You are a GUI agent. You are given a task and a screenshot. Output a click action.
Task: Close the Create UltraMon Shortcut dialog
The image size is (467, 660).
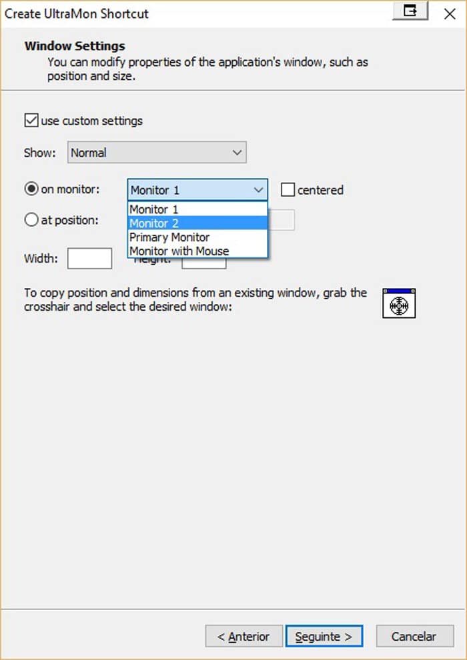450,13
